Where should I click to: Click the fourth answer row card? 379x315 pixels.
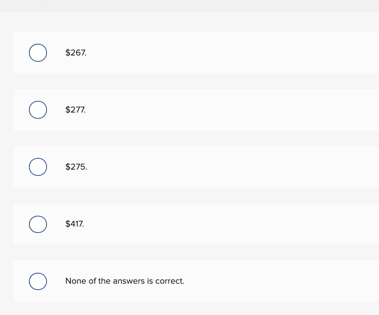click(196, 224)
